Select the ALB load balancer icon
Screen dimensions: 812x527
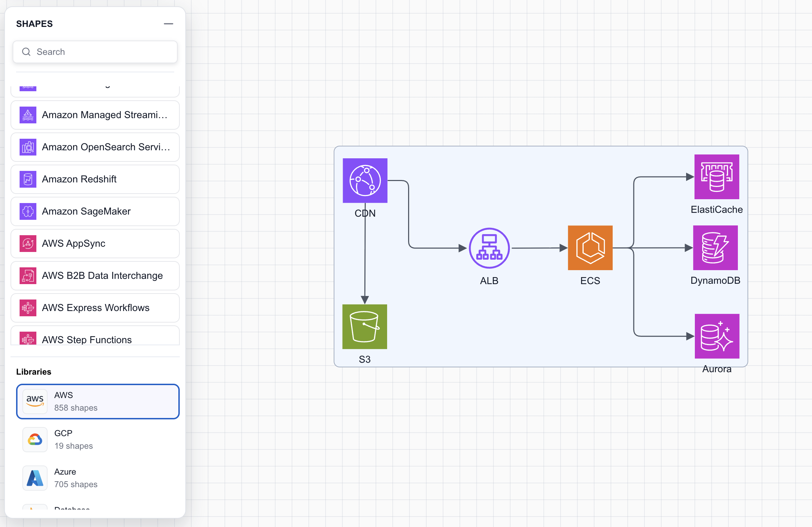pyautogui.click(x=489, y=248)
